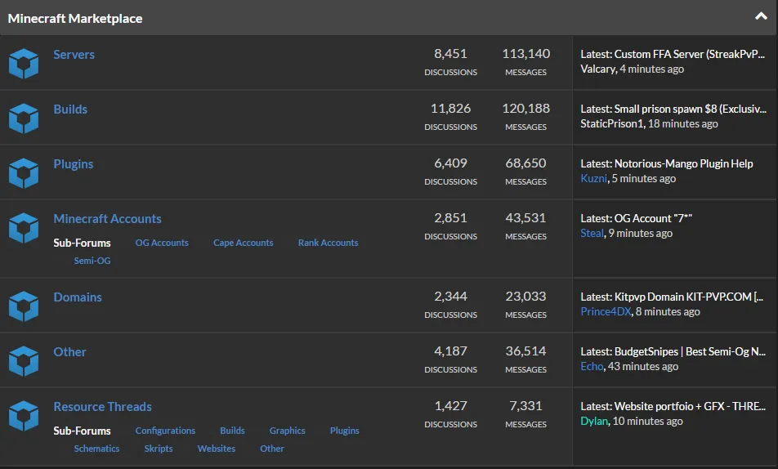Open the Plugins forum title link
The height and width of the screenshot is (469, 778).
coord(74,164)
